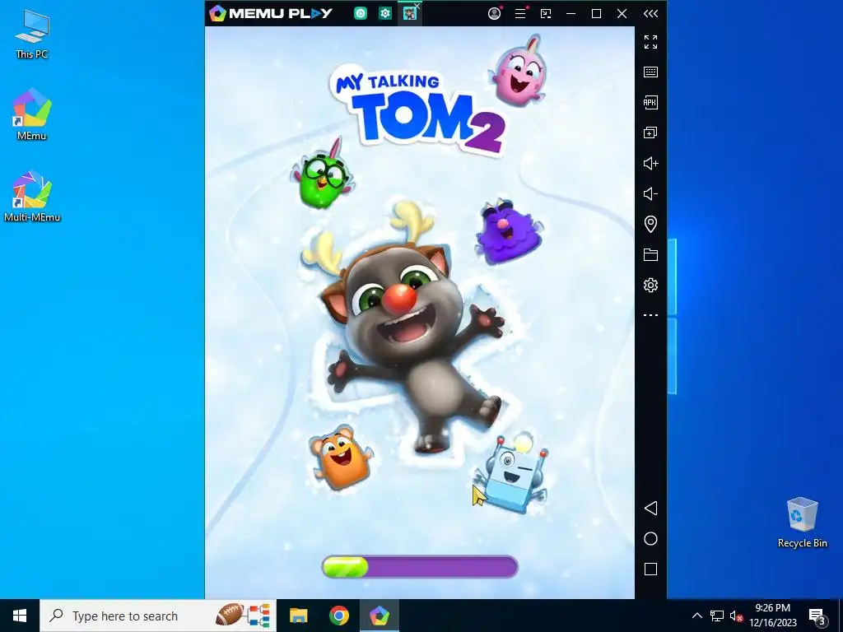Tap the pink unicorn pet
The image size is (843, 632).
click(519, 71)
